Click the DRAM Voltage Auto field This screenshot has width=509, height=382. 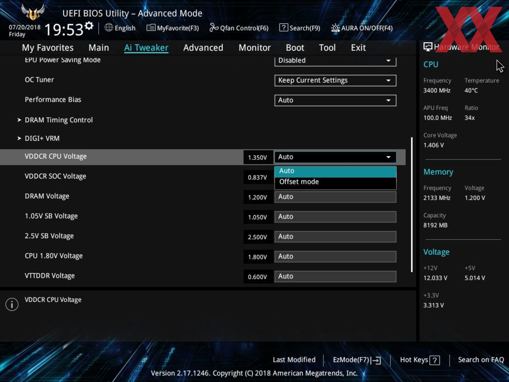tap(335, 197)
